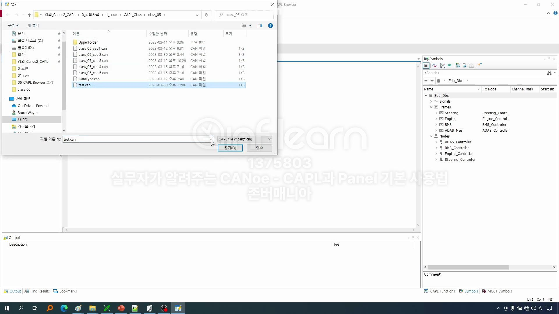Click the 1_code breadcrumb in address bar

coord(112,15)
